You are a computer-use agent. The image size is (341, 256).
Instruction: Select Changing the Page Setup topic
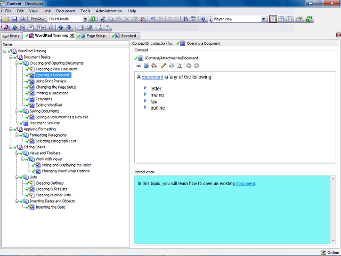[56, 87]
